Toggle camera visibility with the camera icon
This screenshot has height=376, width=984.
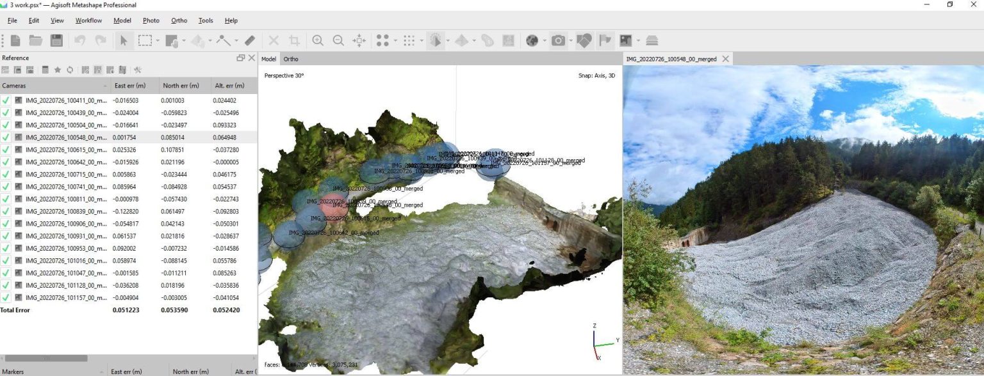pyautogui.click(x=557, y=40)
